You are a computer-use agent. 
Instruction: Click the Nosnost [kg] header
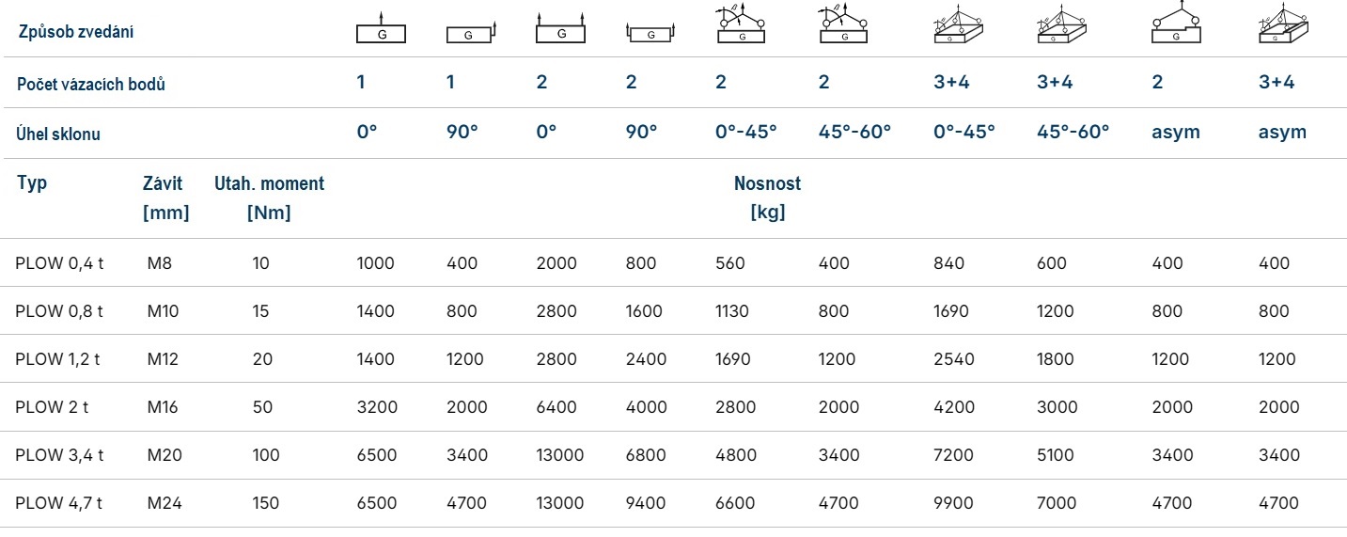point(767,197)
